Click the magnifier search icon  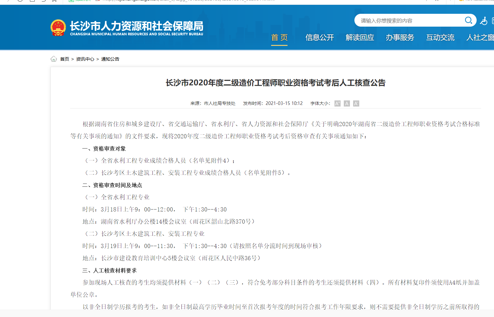(x=468, y=21)
